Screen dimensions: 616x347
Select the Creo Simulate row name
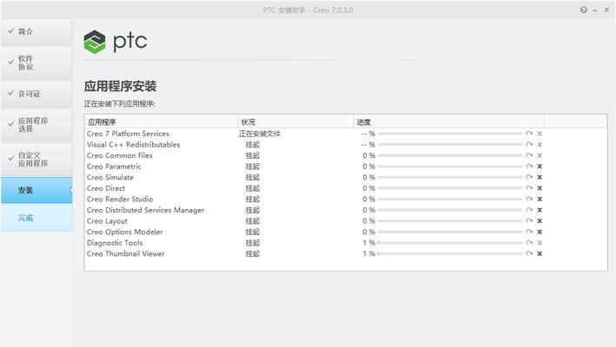pos(110,177)
